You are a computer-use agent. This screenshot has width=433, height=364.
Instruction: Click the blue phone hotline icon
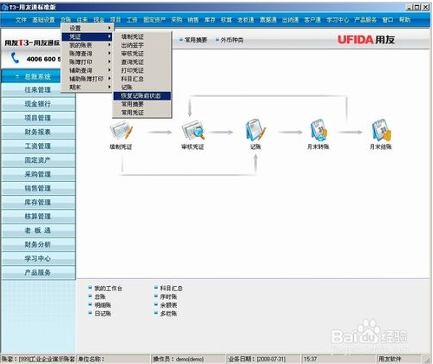point(15,58)
